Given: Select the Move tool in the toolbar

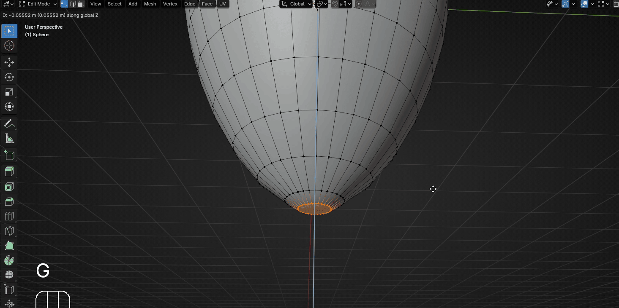Looking at the screenshot, I should (x=9, y=62).
